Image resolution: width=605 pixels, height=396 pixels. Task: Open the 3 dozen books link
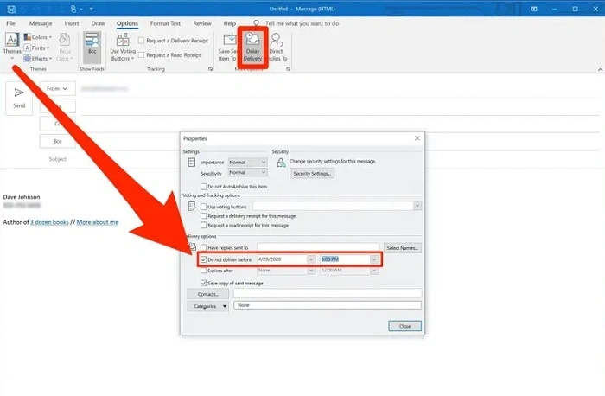(x=49, y=222)
